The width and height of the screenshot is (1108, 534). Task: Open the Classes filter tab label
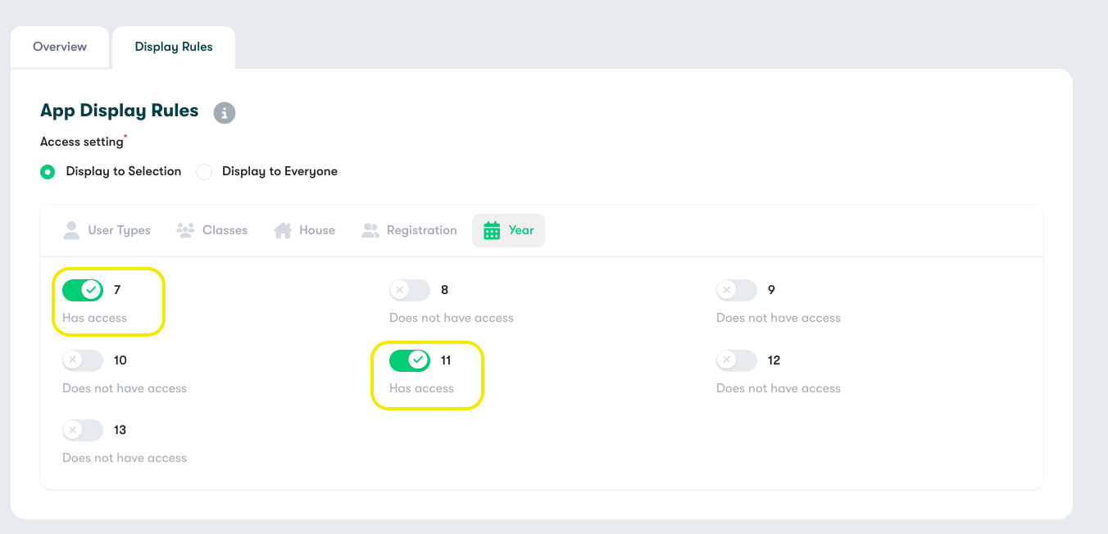[225, 230]
